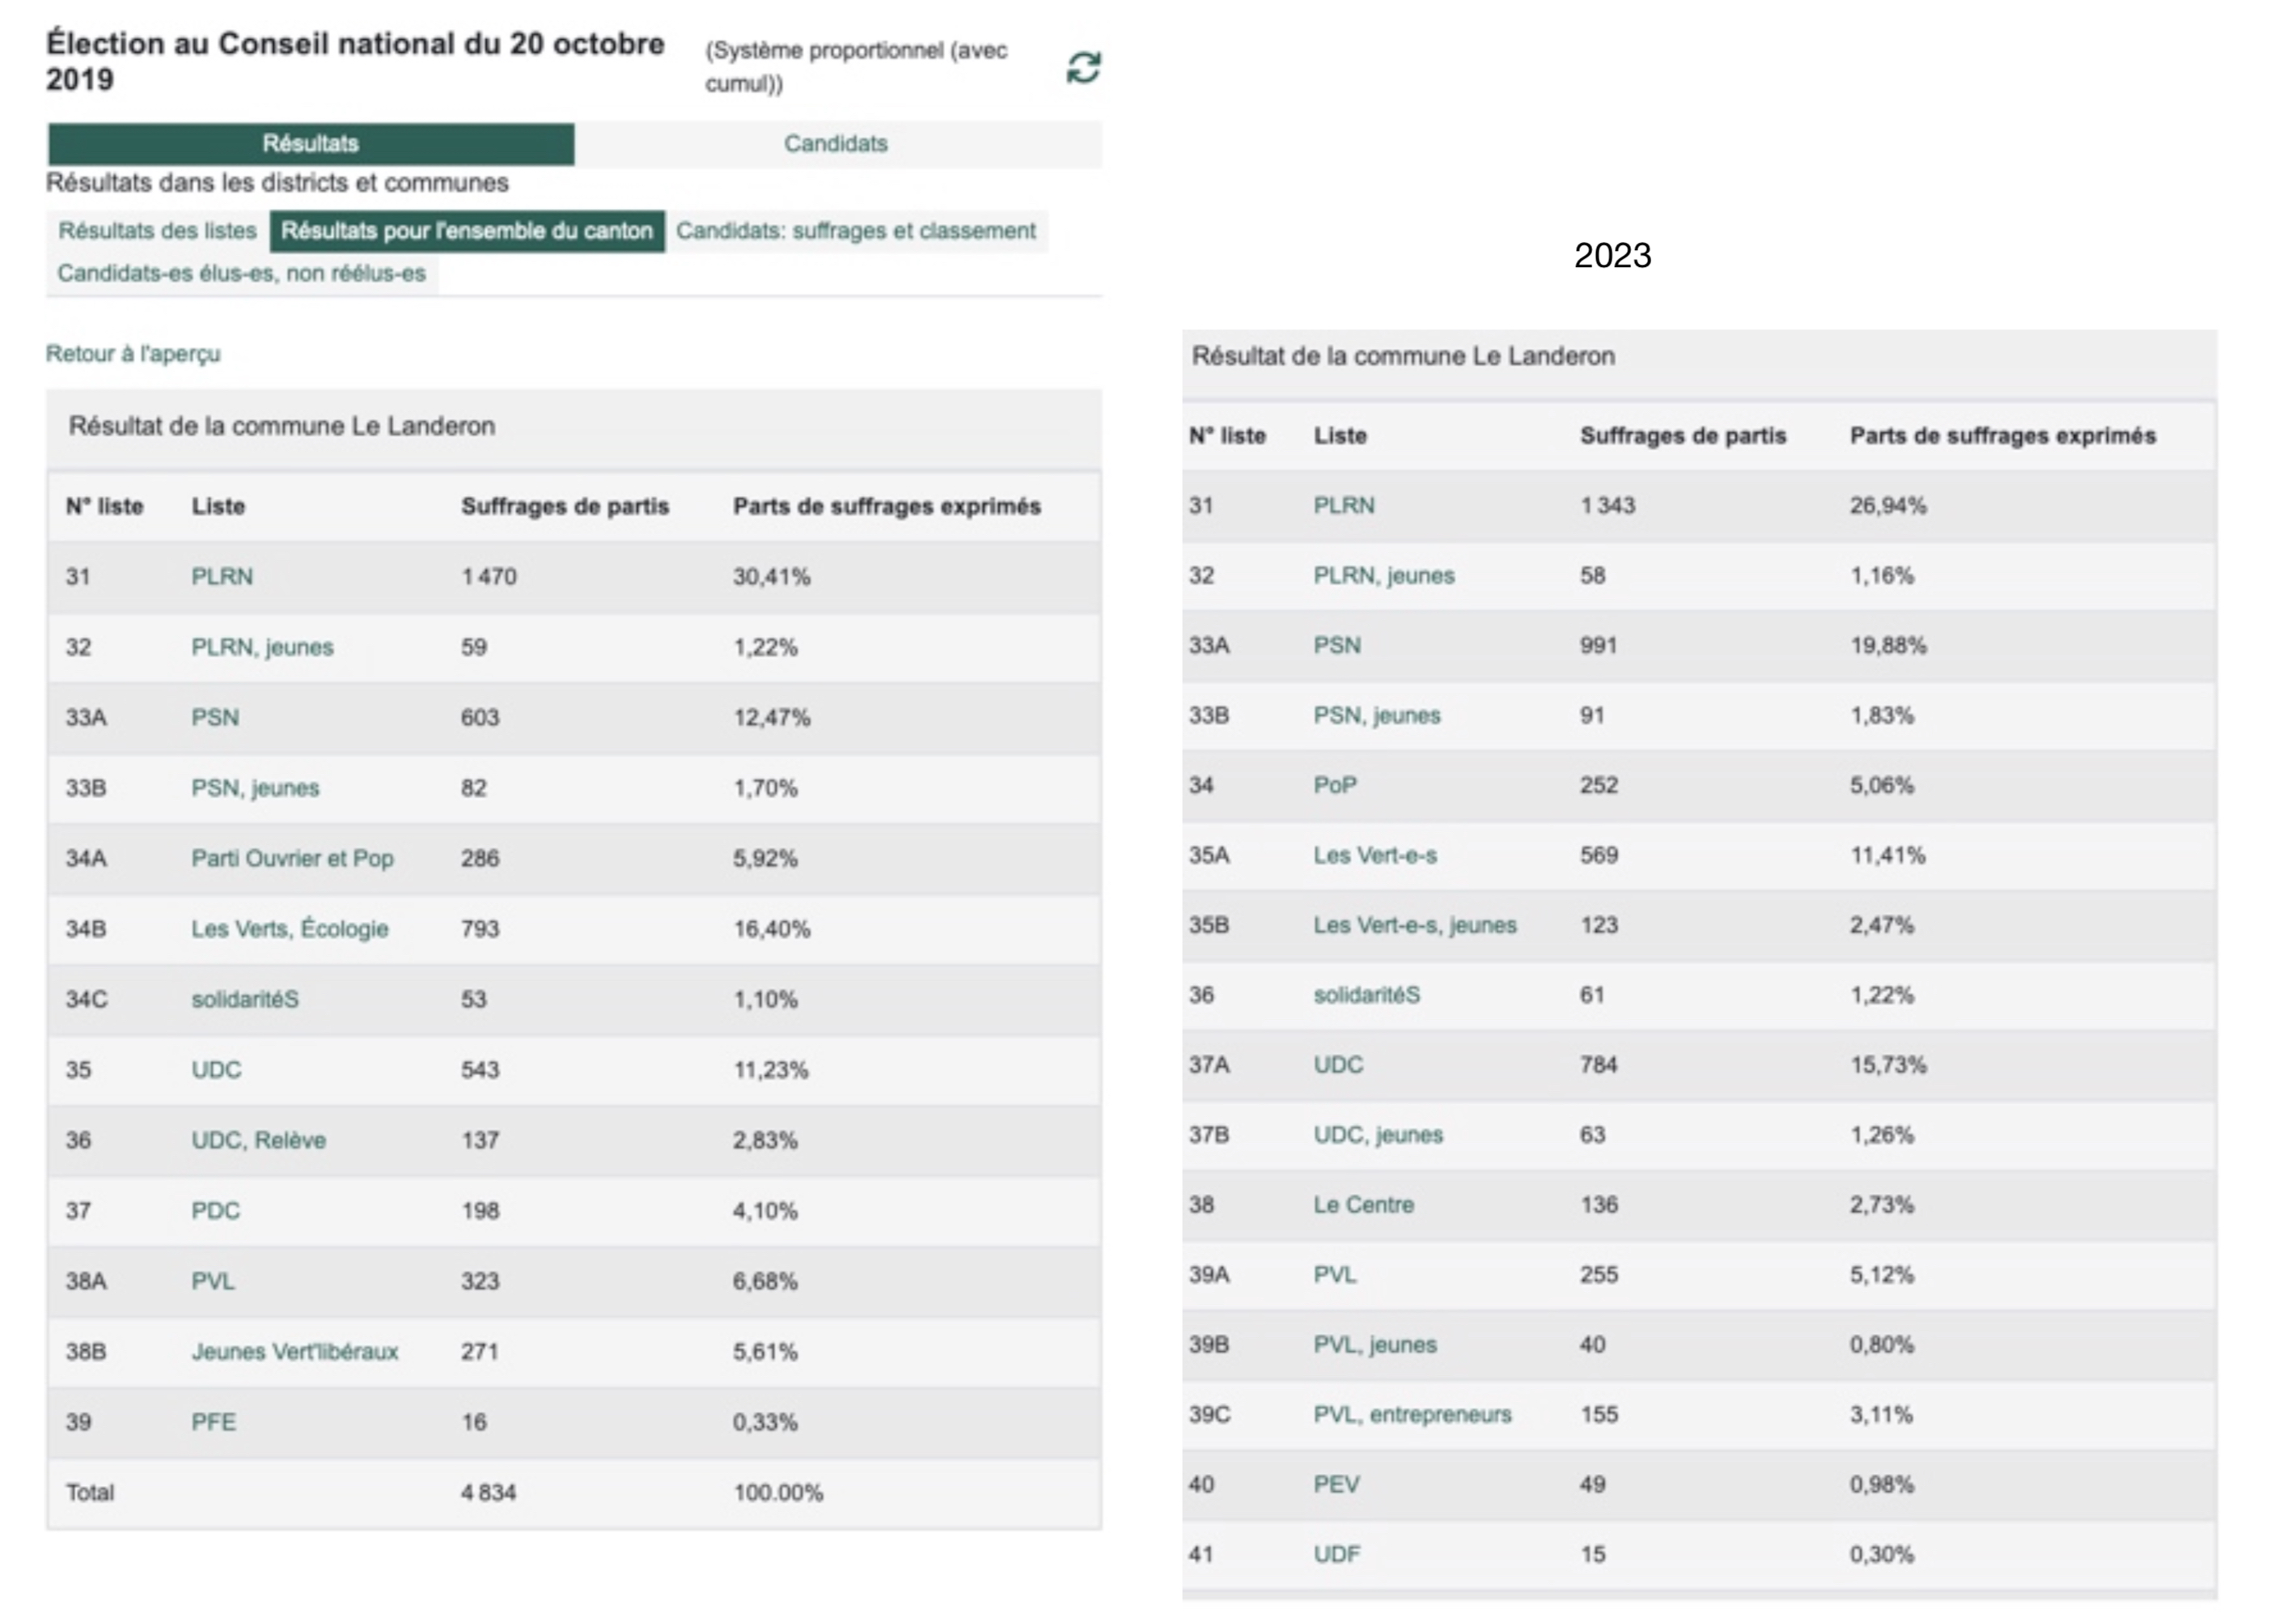Switch to the Candidats tab
The width and height of the screenshot is (2296, 1614).
click(x=835, y=144)
